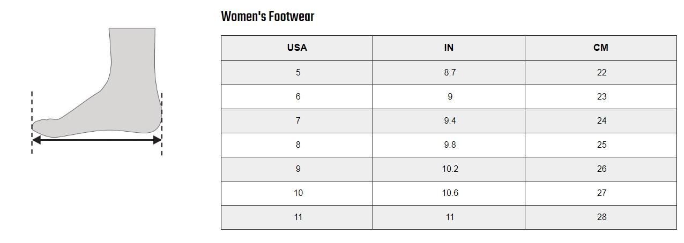Select USA size 6 cell

click(x=297, y=97)
